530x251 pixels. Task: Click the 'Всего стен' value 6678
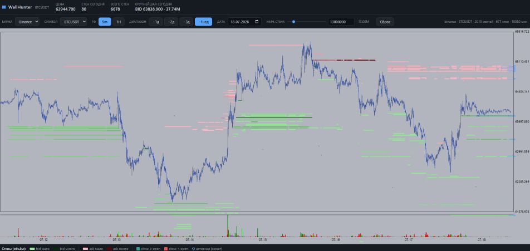click(115, 9)
